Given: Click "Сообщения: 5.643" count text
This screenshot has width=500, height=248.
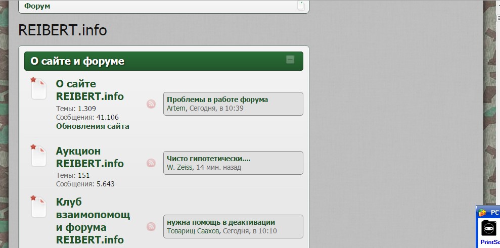Looking at the screenshot, I should click(x=85, y=184).
